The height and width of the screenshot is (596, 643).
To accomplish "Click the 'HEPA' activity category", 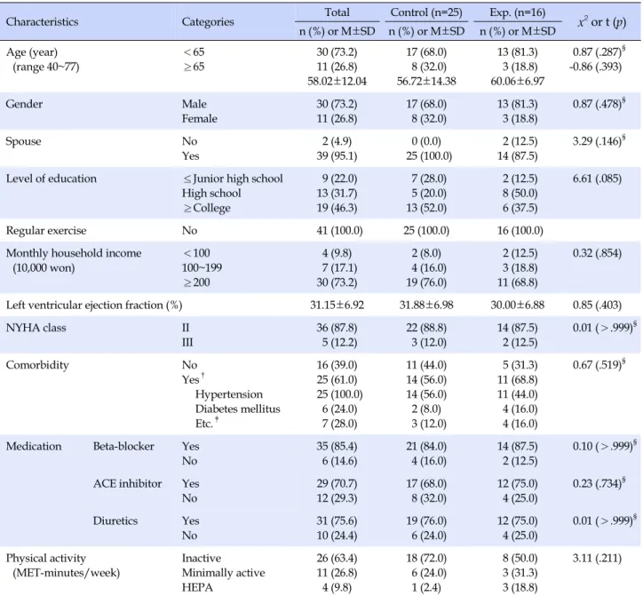I will (x=197, y=588).
